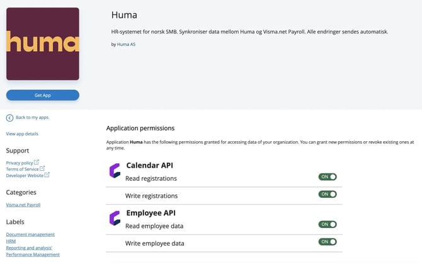Click the Back to my apps arrow icon

[9, 118]
